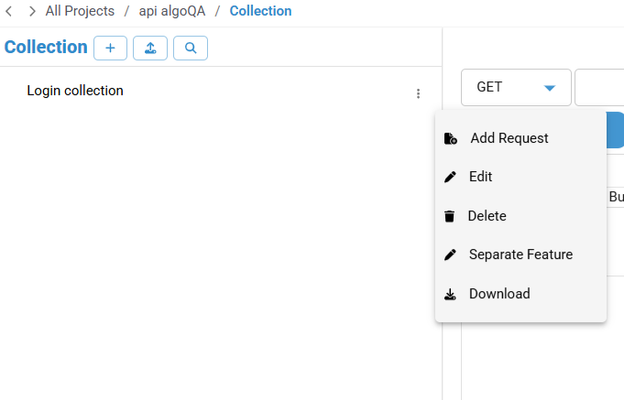Go to All Projects breadcrumb link
Viewport: 624px width, 400px height.
pos(80,11)
